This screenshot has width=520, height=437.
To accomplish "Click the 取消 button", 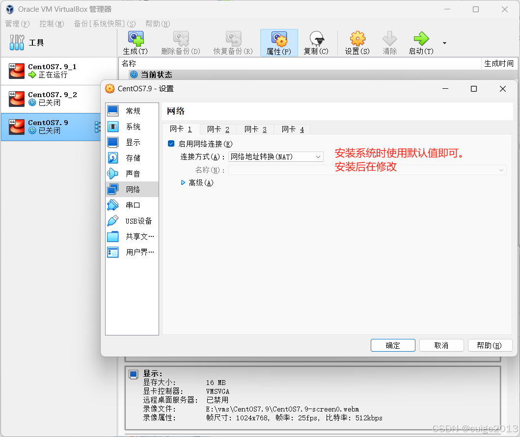I will 441,345.
